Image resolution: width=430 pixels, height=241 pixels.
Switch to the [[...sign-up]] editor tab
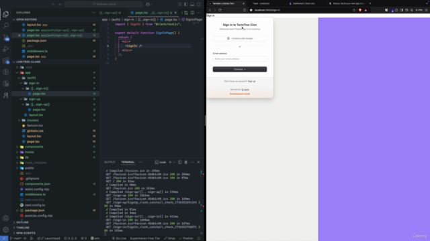click(x=110, y=13)
